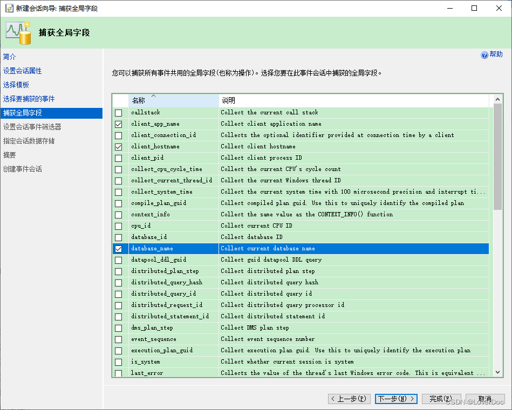Click 'Collect distributed query hash' description
512x410 pixels.
click(269, 282)
